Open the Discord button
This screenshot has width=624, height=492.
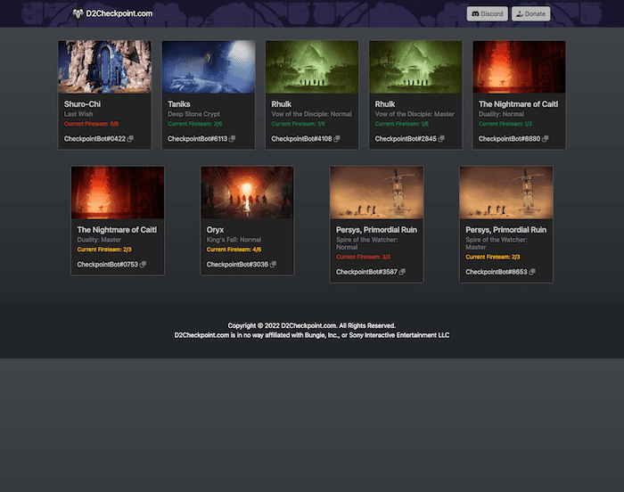pos(487,14)
